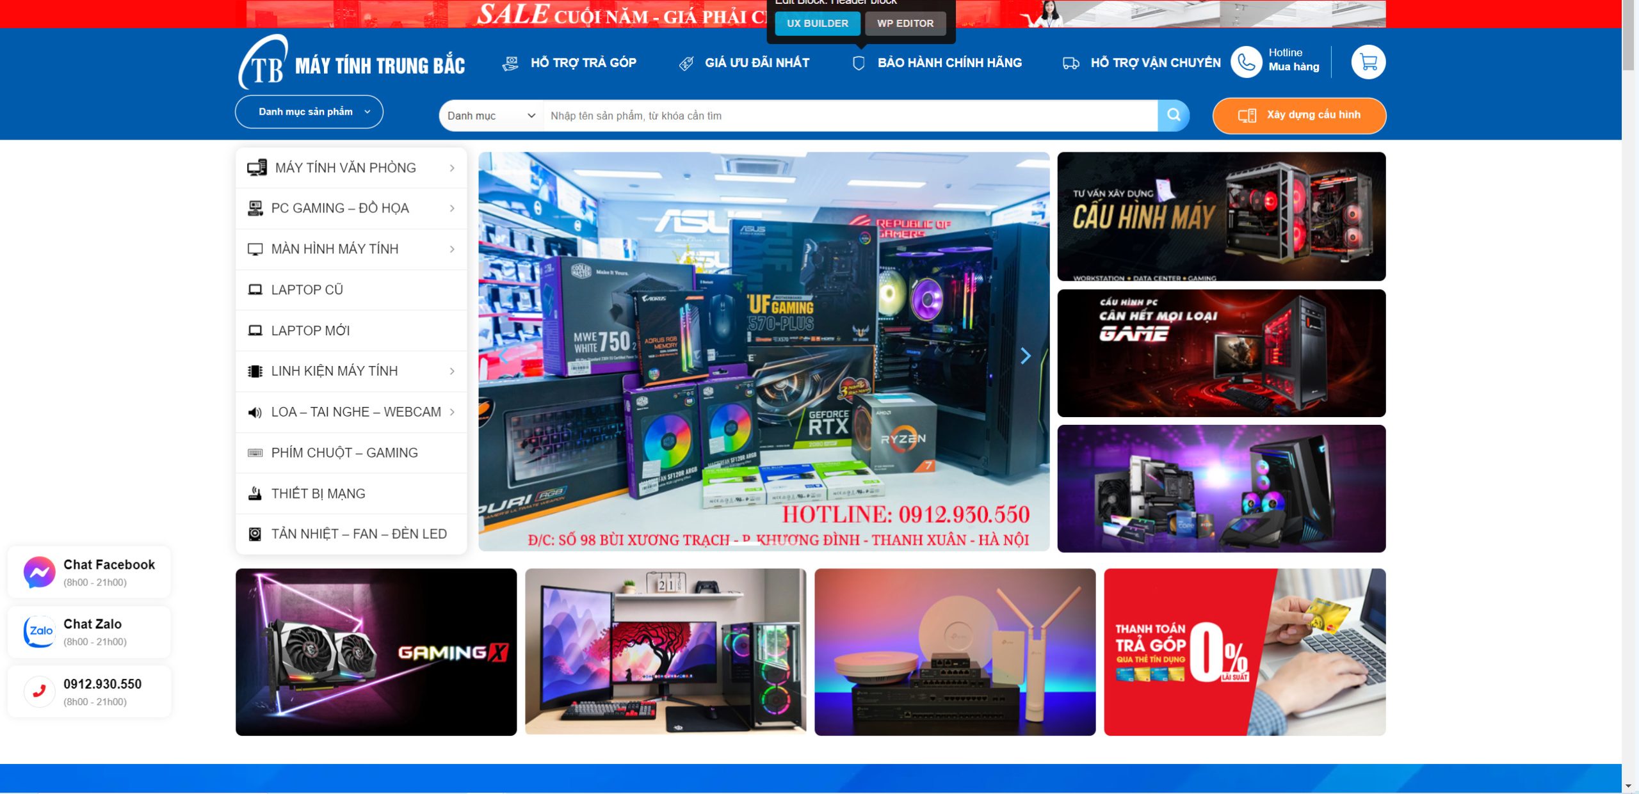
Task: Open the WP Editor button
Action: tap(905, 24)
